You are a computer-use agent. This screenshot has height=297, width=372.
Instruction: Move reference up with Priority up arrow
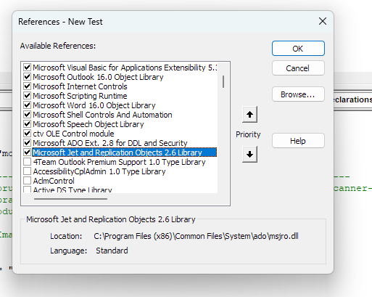249,114
